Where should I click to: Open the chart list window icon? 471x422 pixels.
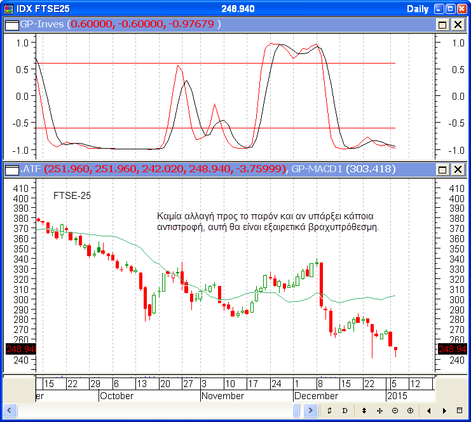pos(460,411)
